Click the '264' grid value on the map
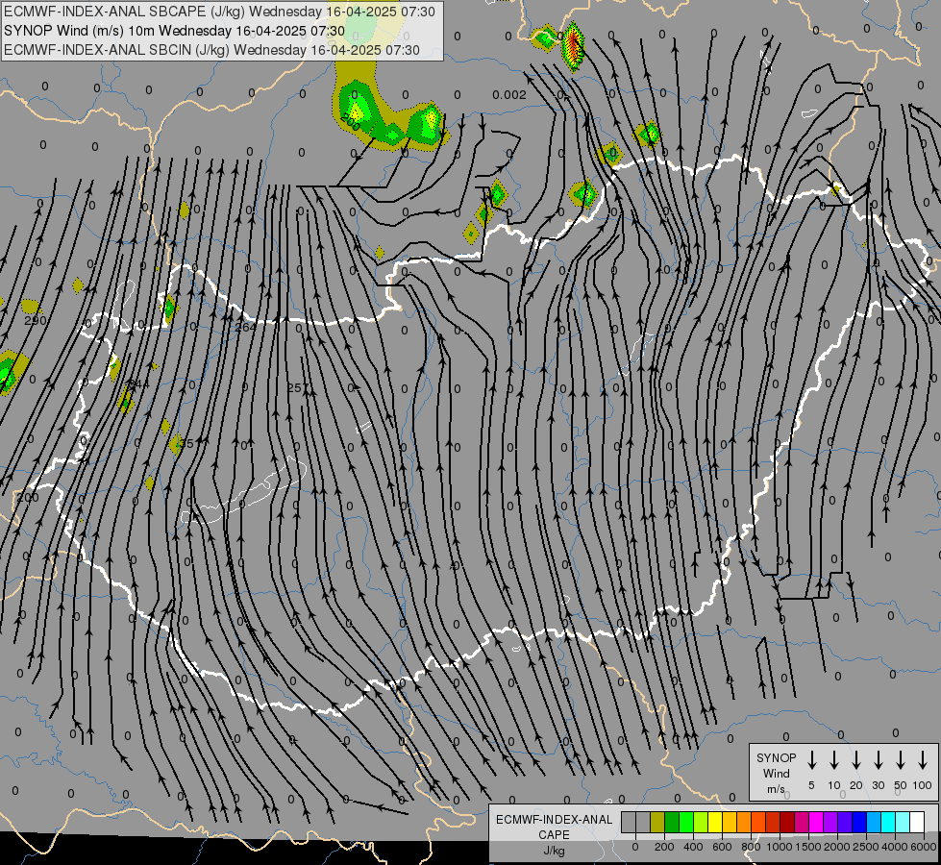 tap(245, 327)
